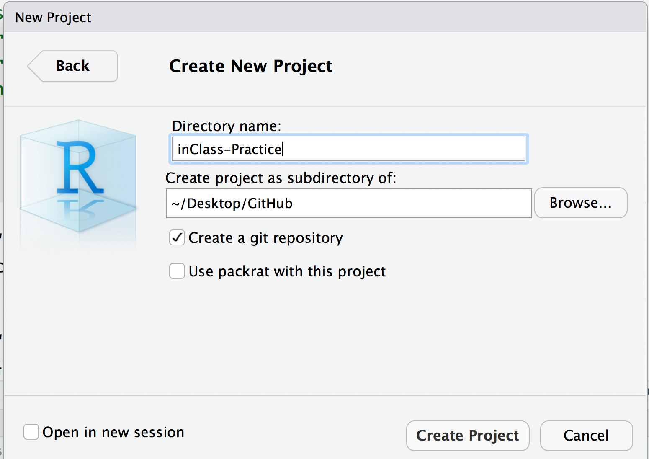The image size is (649, 459).
Task: Click the "Open in new session" label text
Action: pyautogui.click(x=113, y=432)
